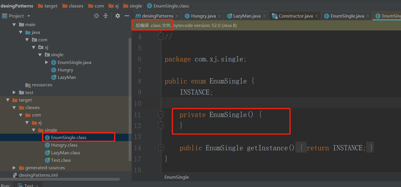This screenshot has height=187, width=401.
Task: Open Test.class file in project tree
Action: click(x=61, y=160)
